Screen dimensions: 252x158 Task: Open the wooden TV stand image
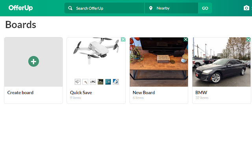pyautogui.click(x=159, y=62)
